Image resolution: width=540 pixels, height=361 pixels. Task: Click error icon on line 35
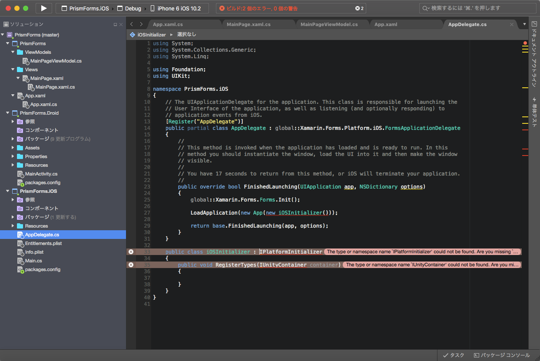pyautogui.click(x=131, y=265)
